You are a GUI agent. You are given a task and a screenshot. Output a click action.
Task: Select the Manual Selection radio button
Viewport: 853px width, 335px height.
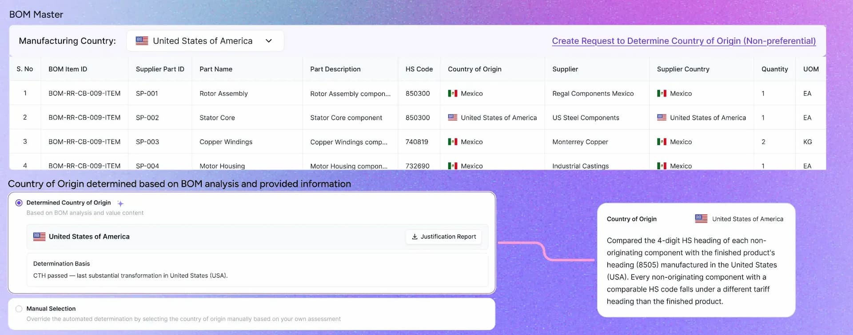pos(19,309)
